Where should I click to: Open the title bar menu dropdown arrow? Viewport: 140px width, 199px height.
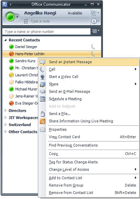(x=11, y=4)
